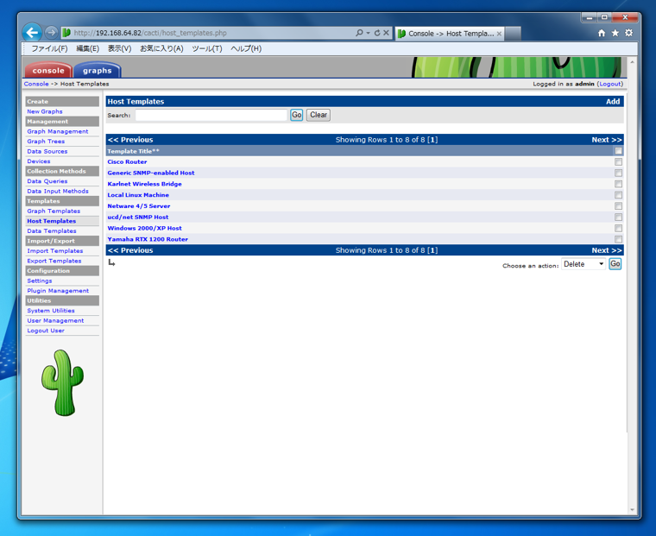Open the favorites star icon
Screen dimensions: 656x536
615,33
